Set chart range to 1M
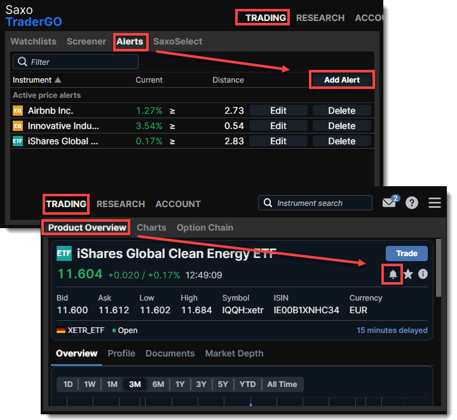Viewport: 457px width, 420px height. [112, 384]
